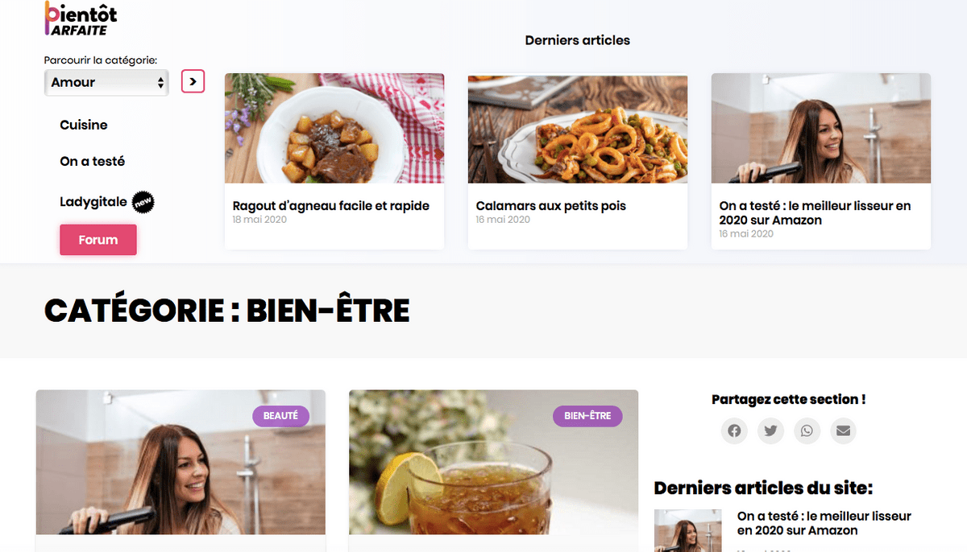Screen dimensions: 967x552
Task: Click the category arrow go button
Action: click(x=193, y=81)
